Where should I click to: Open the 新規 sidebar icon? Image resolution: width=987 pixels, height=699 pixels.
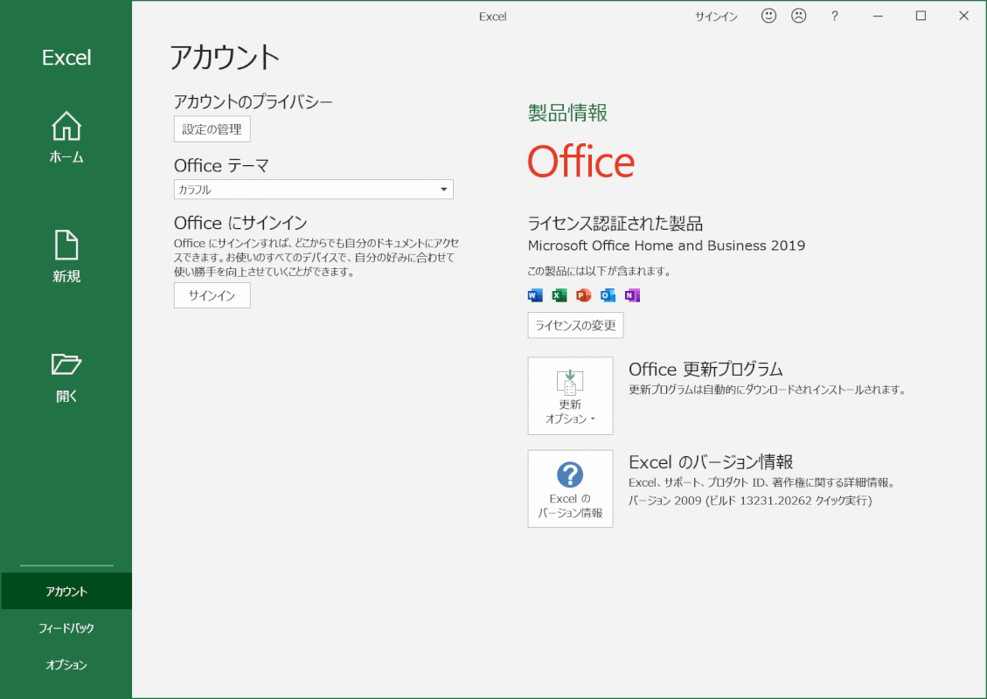(66, 255)
